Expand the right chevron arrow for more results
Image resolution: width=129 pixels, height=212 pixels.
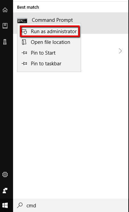(x=120, y=51)
